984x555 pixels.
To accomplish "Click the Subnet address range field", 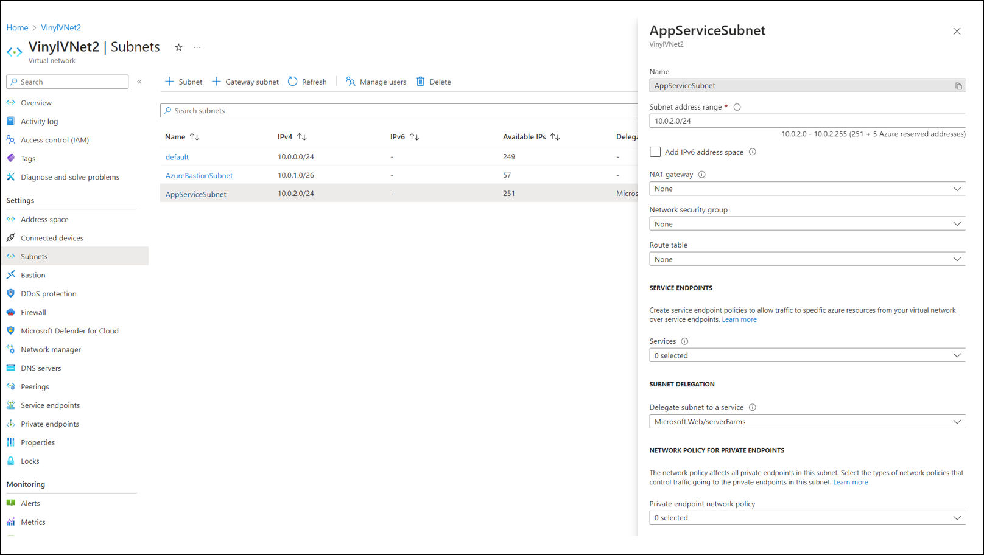I will pyautogui.click(x=807, y=121).
